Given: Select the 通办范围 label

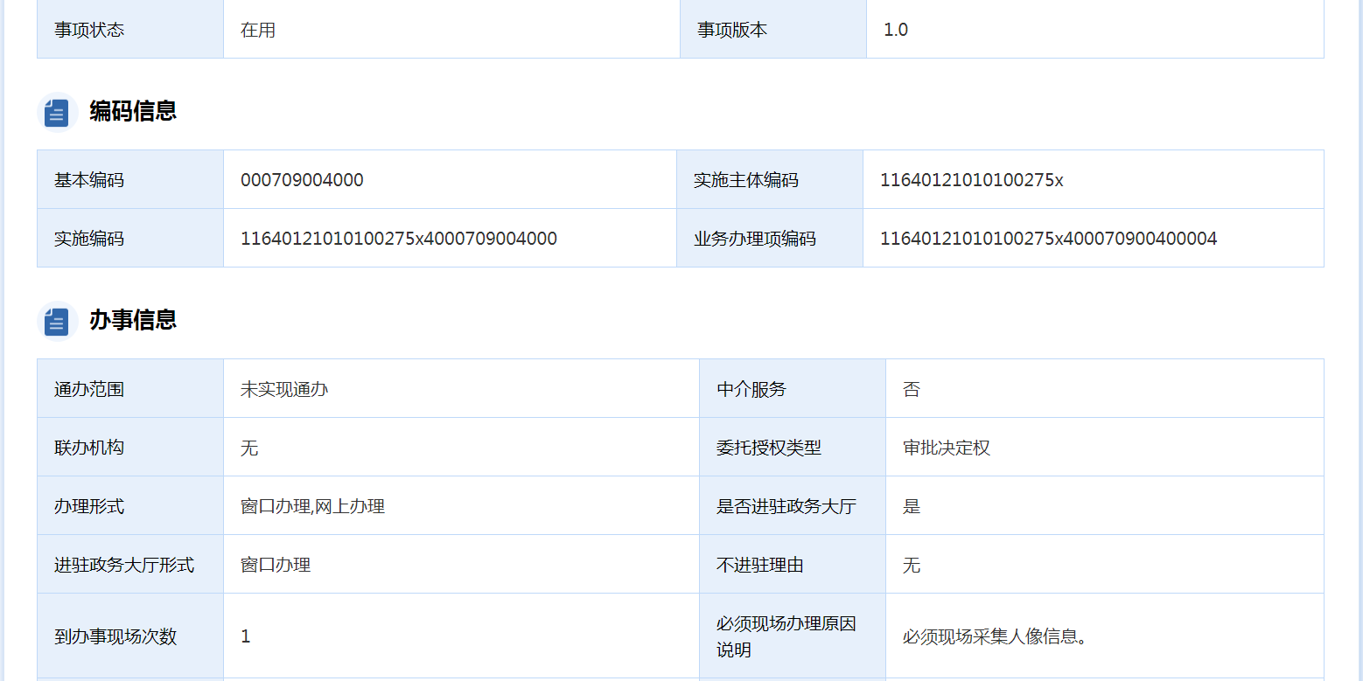Looking at the screenshot, I should [x=89, y=389].
